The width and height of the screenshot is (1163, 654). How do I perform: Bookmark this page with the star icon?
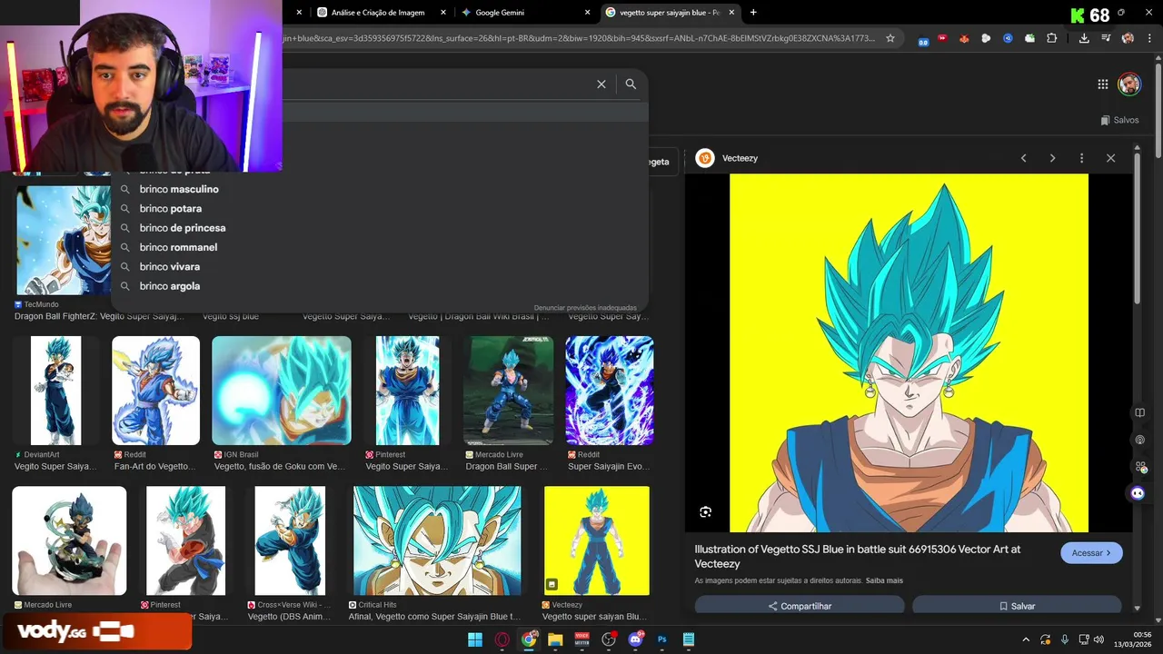coord(890,38)
